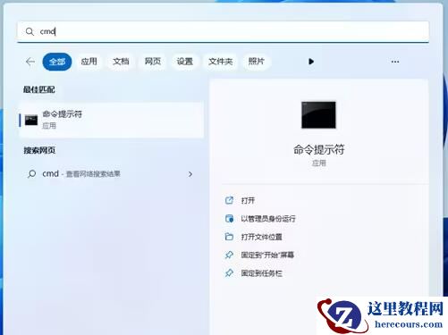Viewport: 448px width, 335px height.
Task: Expand the cmd web result chevron
Action: [x=190, y=174]
